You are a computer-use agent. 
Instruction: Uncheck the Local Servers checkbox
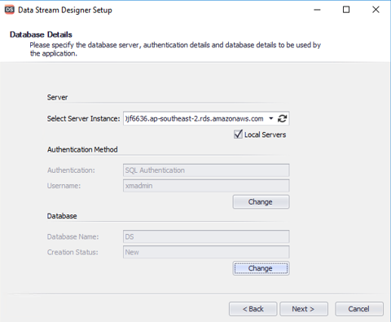tap(238, 135)
